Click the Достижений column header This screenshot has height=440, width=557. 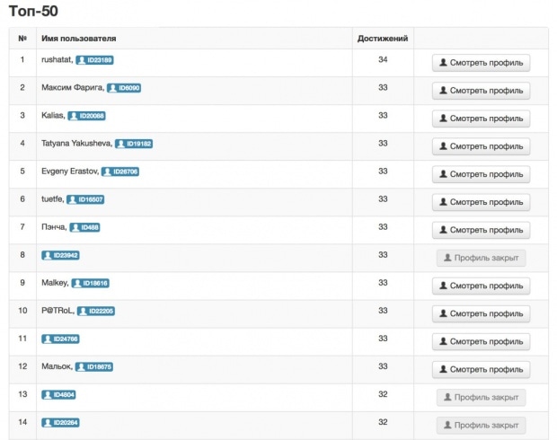click(383, 39)
